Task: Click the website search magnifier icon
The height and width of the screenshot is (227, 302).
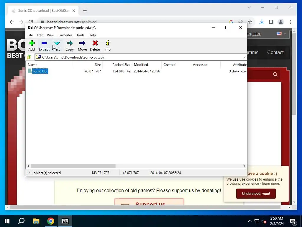Action: (x=275, y=74)
